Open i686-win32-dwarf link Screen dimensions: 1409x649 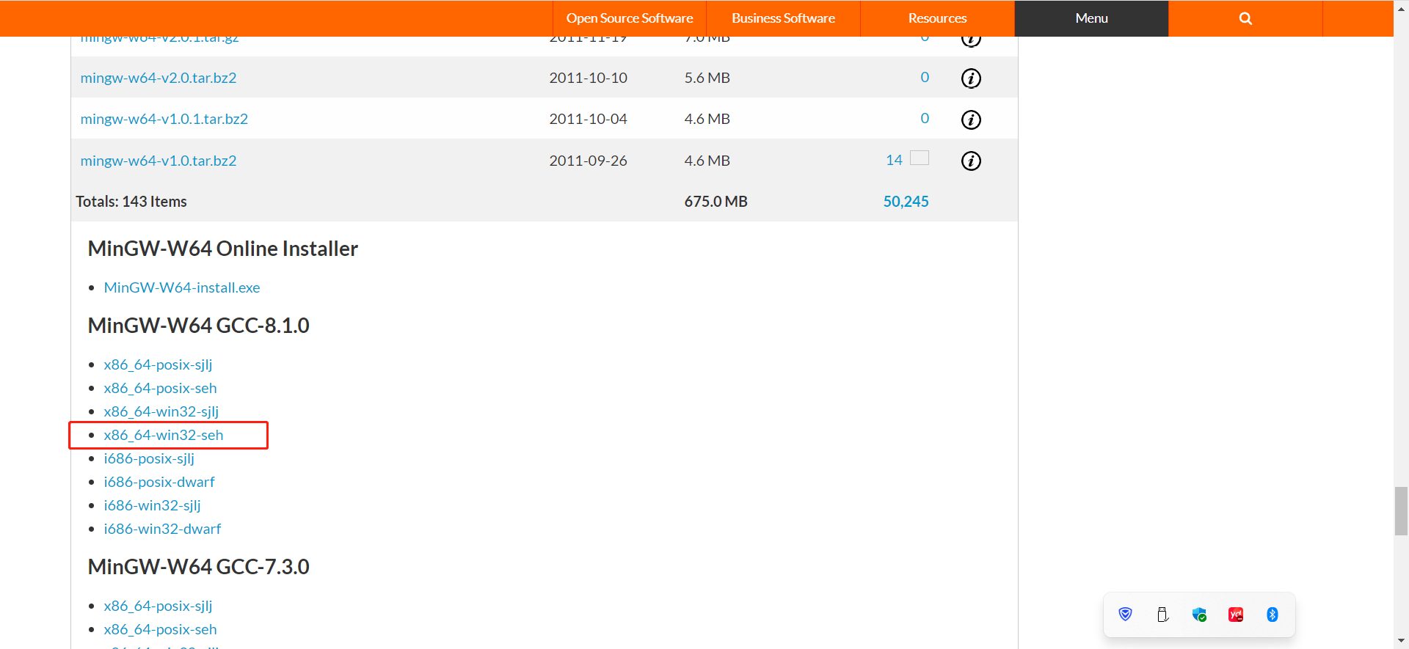[162, 529]
